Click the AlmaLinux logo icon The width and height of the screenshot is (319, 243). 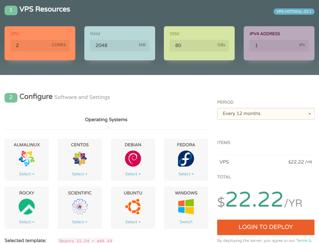tap(27, 158)
